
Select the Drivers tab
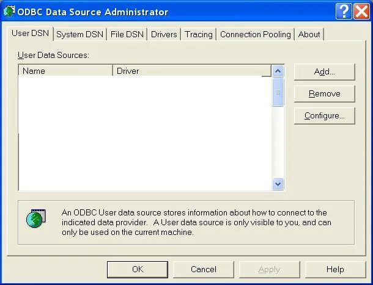164,35
